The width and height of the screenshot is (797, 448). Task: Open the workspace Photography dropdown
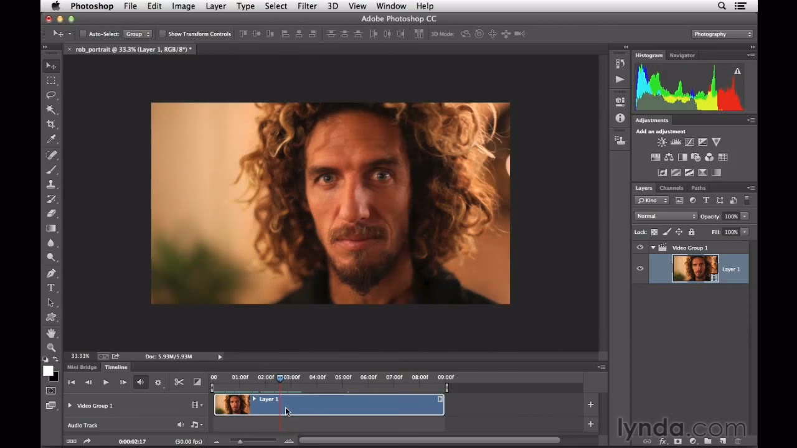click(722, 34)
